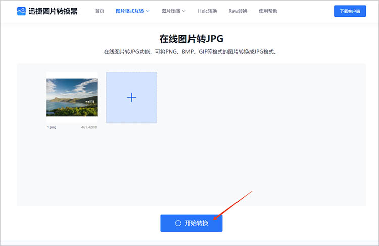The image size is (379, 246).
Task: Click the 迅捷图片转换器 logo icon
Action: click(x=21, y=11)
